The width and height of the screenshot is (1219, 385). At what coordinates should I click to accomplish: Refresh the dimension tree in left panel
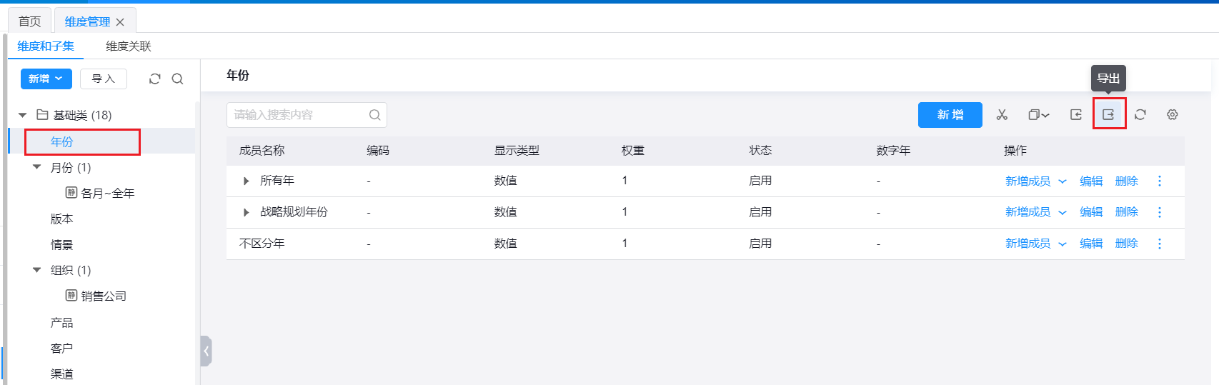(154, 79)
